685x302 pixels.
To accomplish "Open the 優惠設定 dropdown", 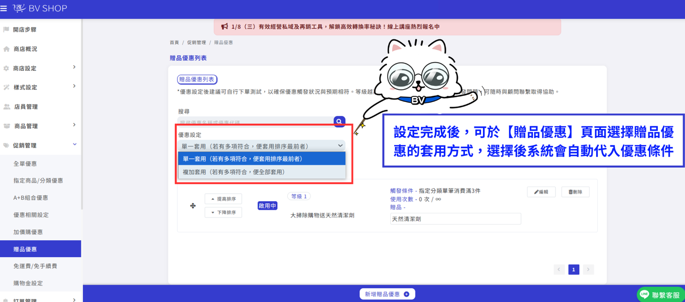I will (261, 146).
